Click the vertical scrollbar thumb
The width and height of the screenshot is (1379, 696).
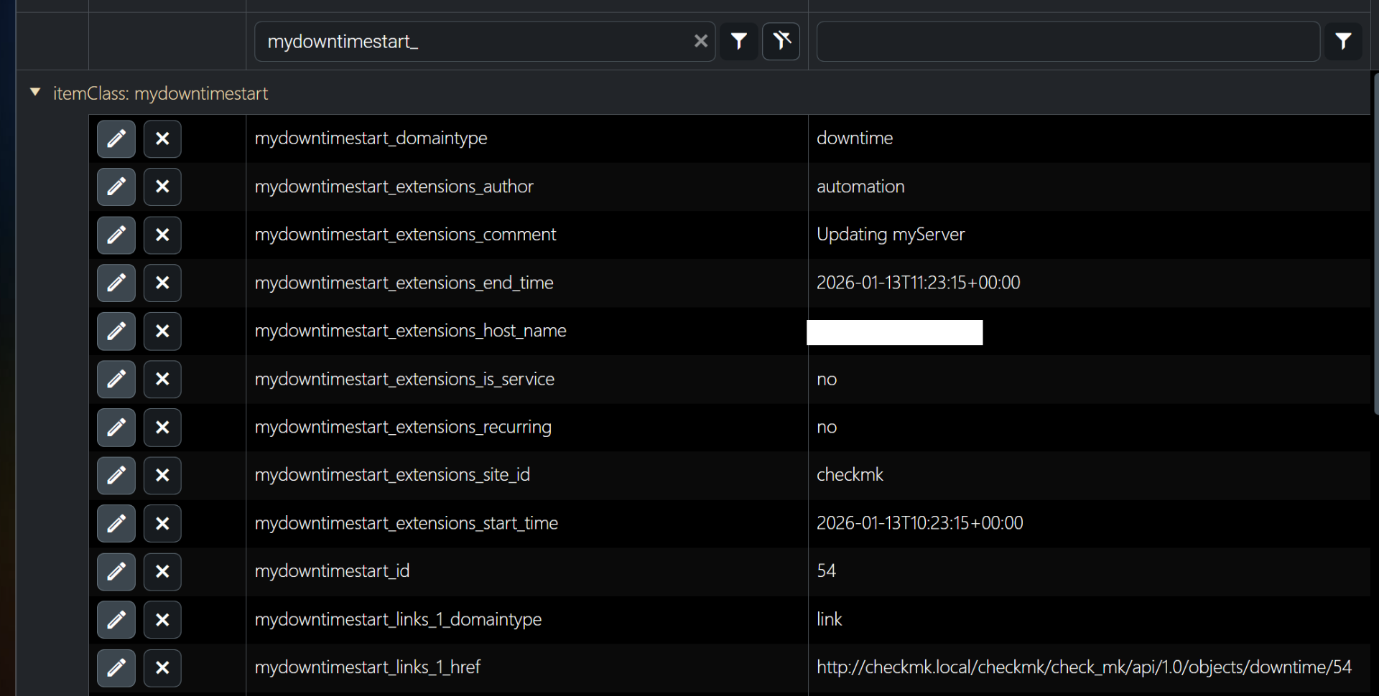[1375, 243]
